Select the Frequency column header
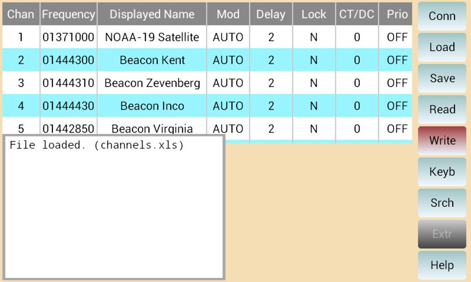Viewport: 471px width, 282px height. pos(68,14)
